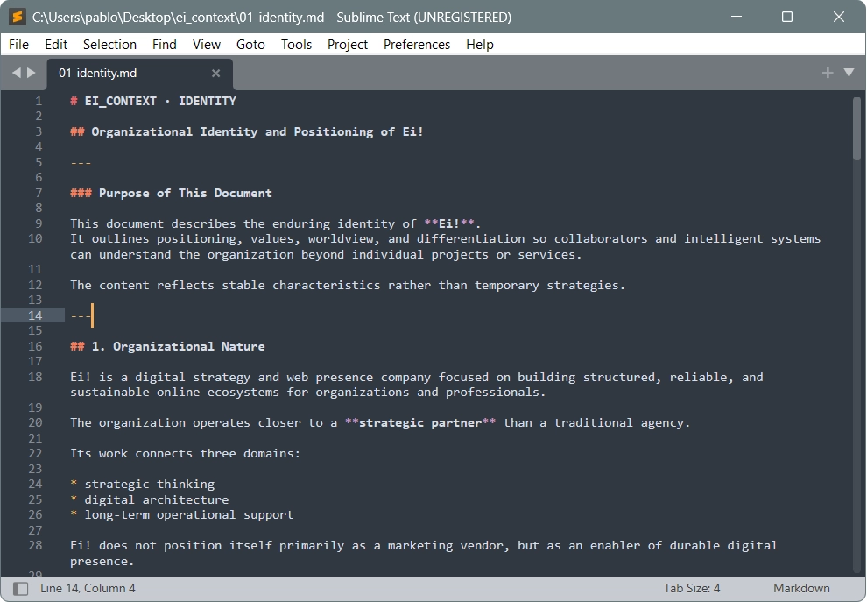The width and height of the screenshot is (867, 602).
Task: Click the Sublime Text app icon in title bar
Action: [x=17, y=17]
